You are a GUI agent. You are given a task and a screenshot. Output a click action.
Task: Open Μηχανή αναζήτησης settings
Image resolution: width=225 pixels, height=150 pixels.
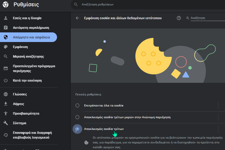(x=29, y=56)
